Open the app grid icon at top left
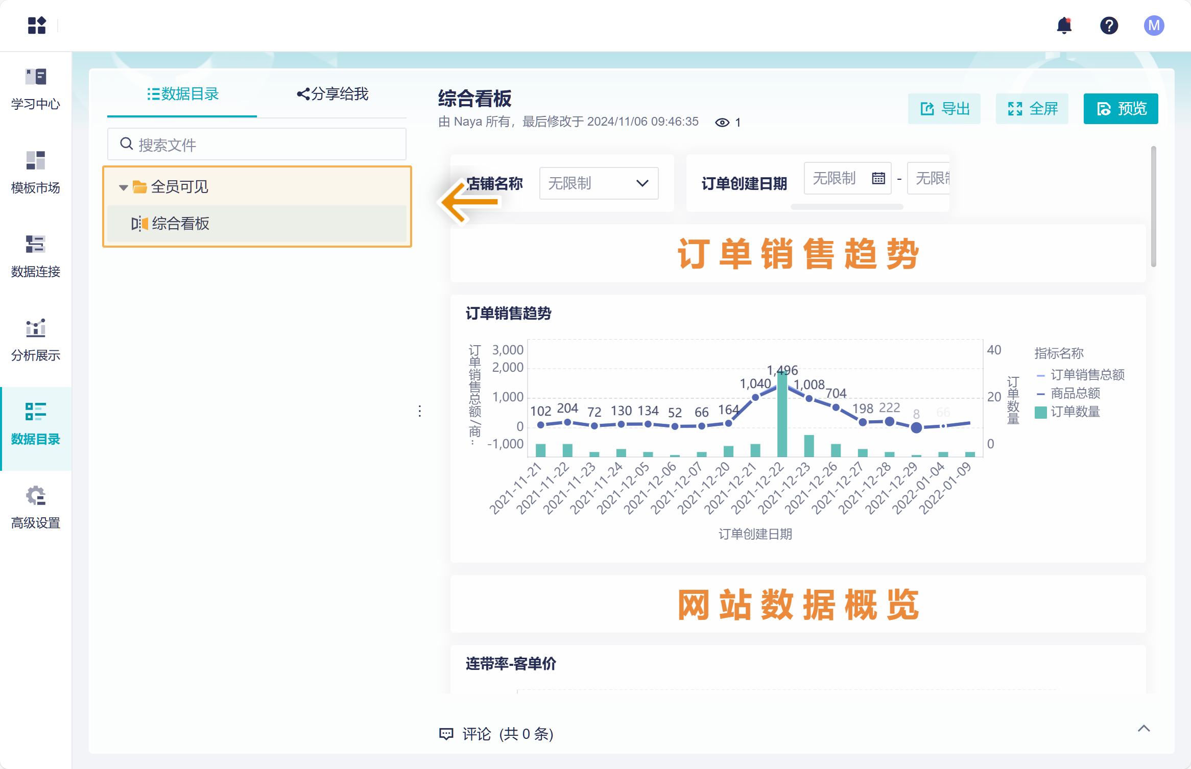Viewport: 1191px width, 769px height. click(37, 25)
